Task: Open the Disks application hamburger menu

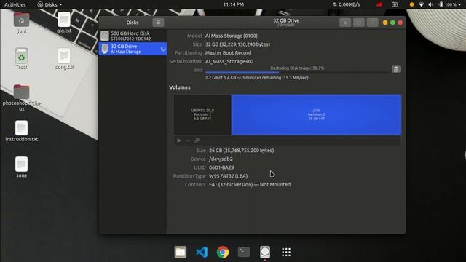Action: [158, 23]
